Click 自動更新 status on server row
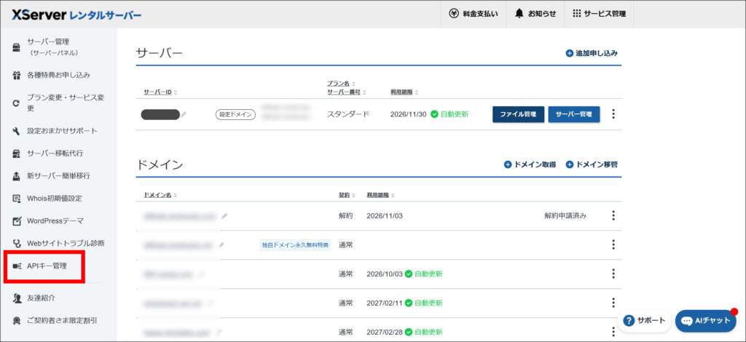 coord(449,114)
